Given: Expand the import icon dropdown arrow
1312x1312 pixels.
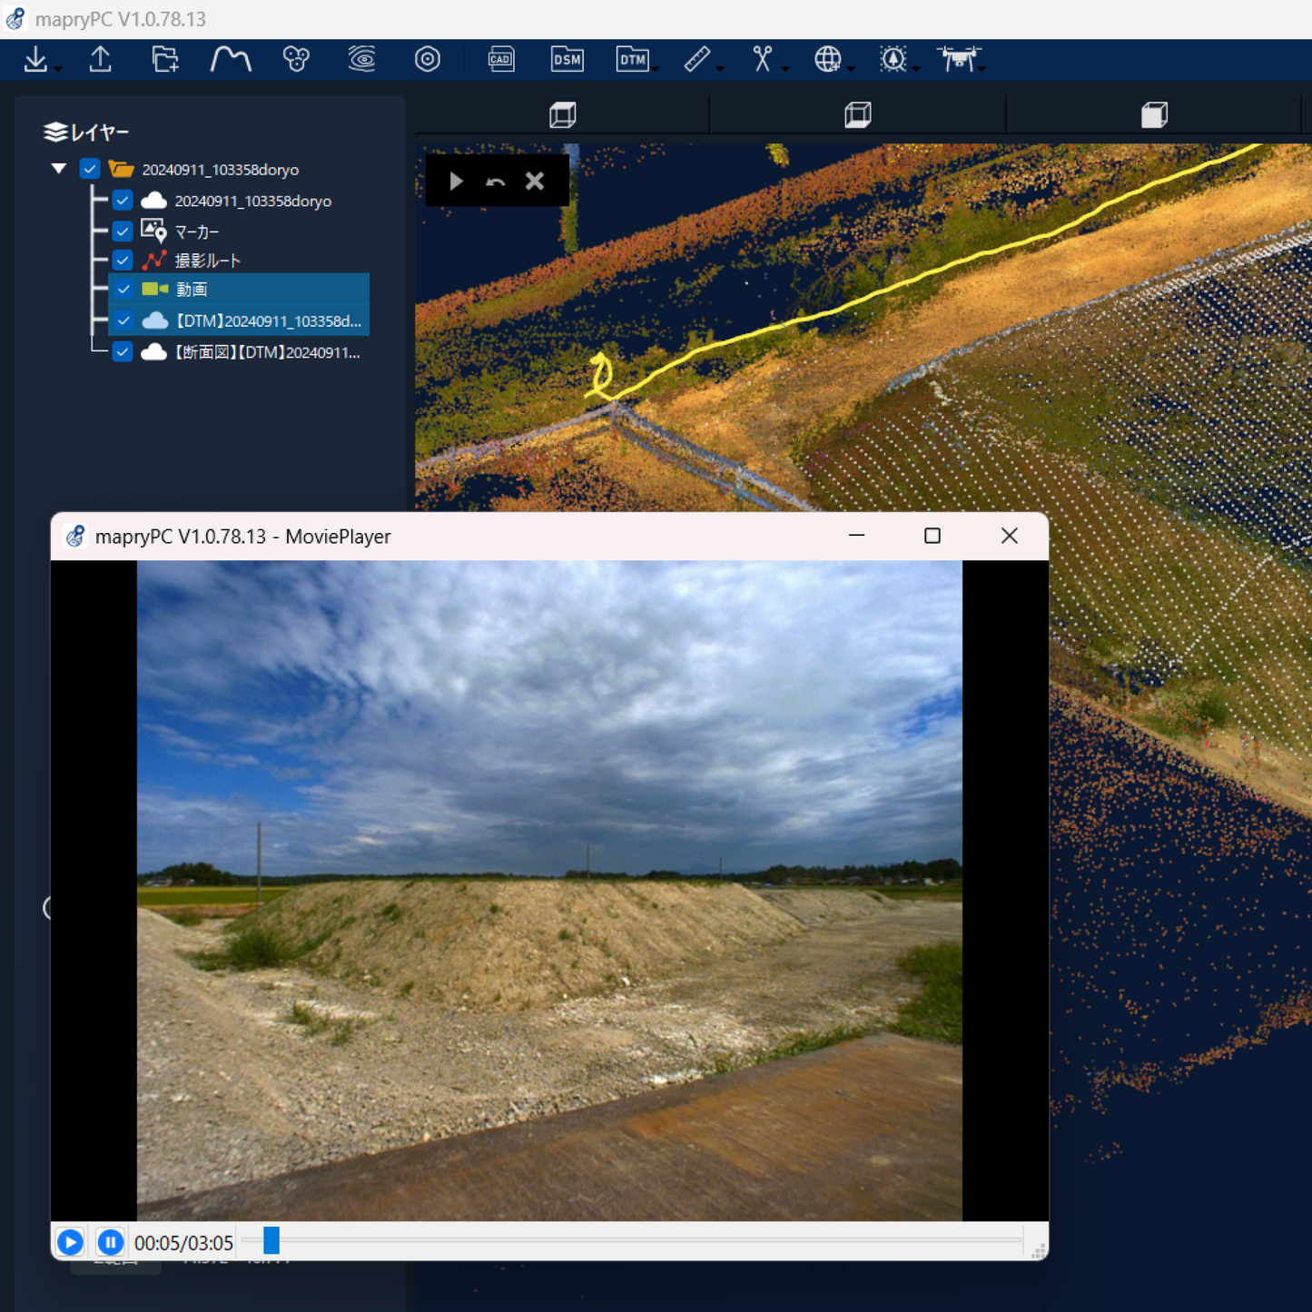Looking at the screenshot, I should [x=58, y=69].
